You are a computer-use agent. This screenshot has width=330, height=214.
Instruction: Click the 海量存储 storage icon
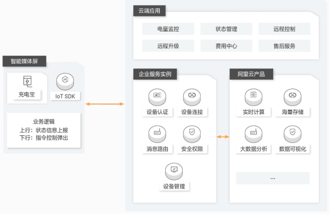(292, 97)
